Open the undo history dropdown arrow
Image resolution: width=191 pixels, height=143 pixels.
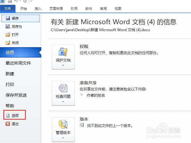(20, 1)
